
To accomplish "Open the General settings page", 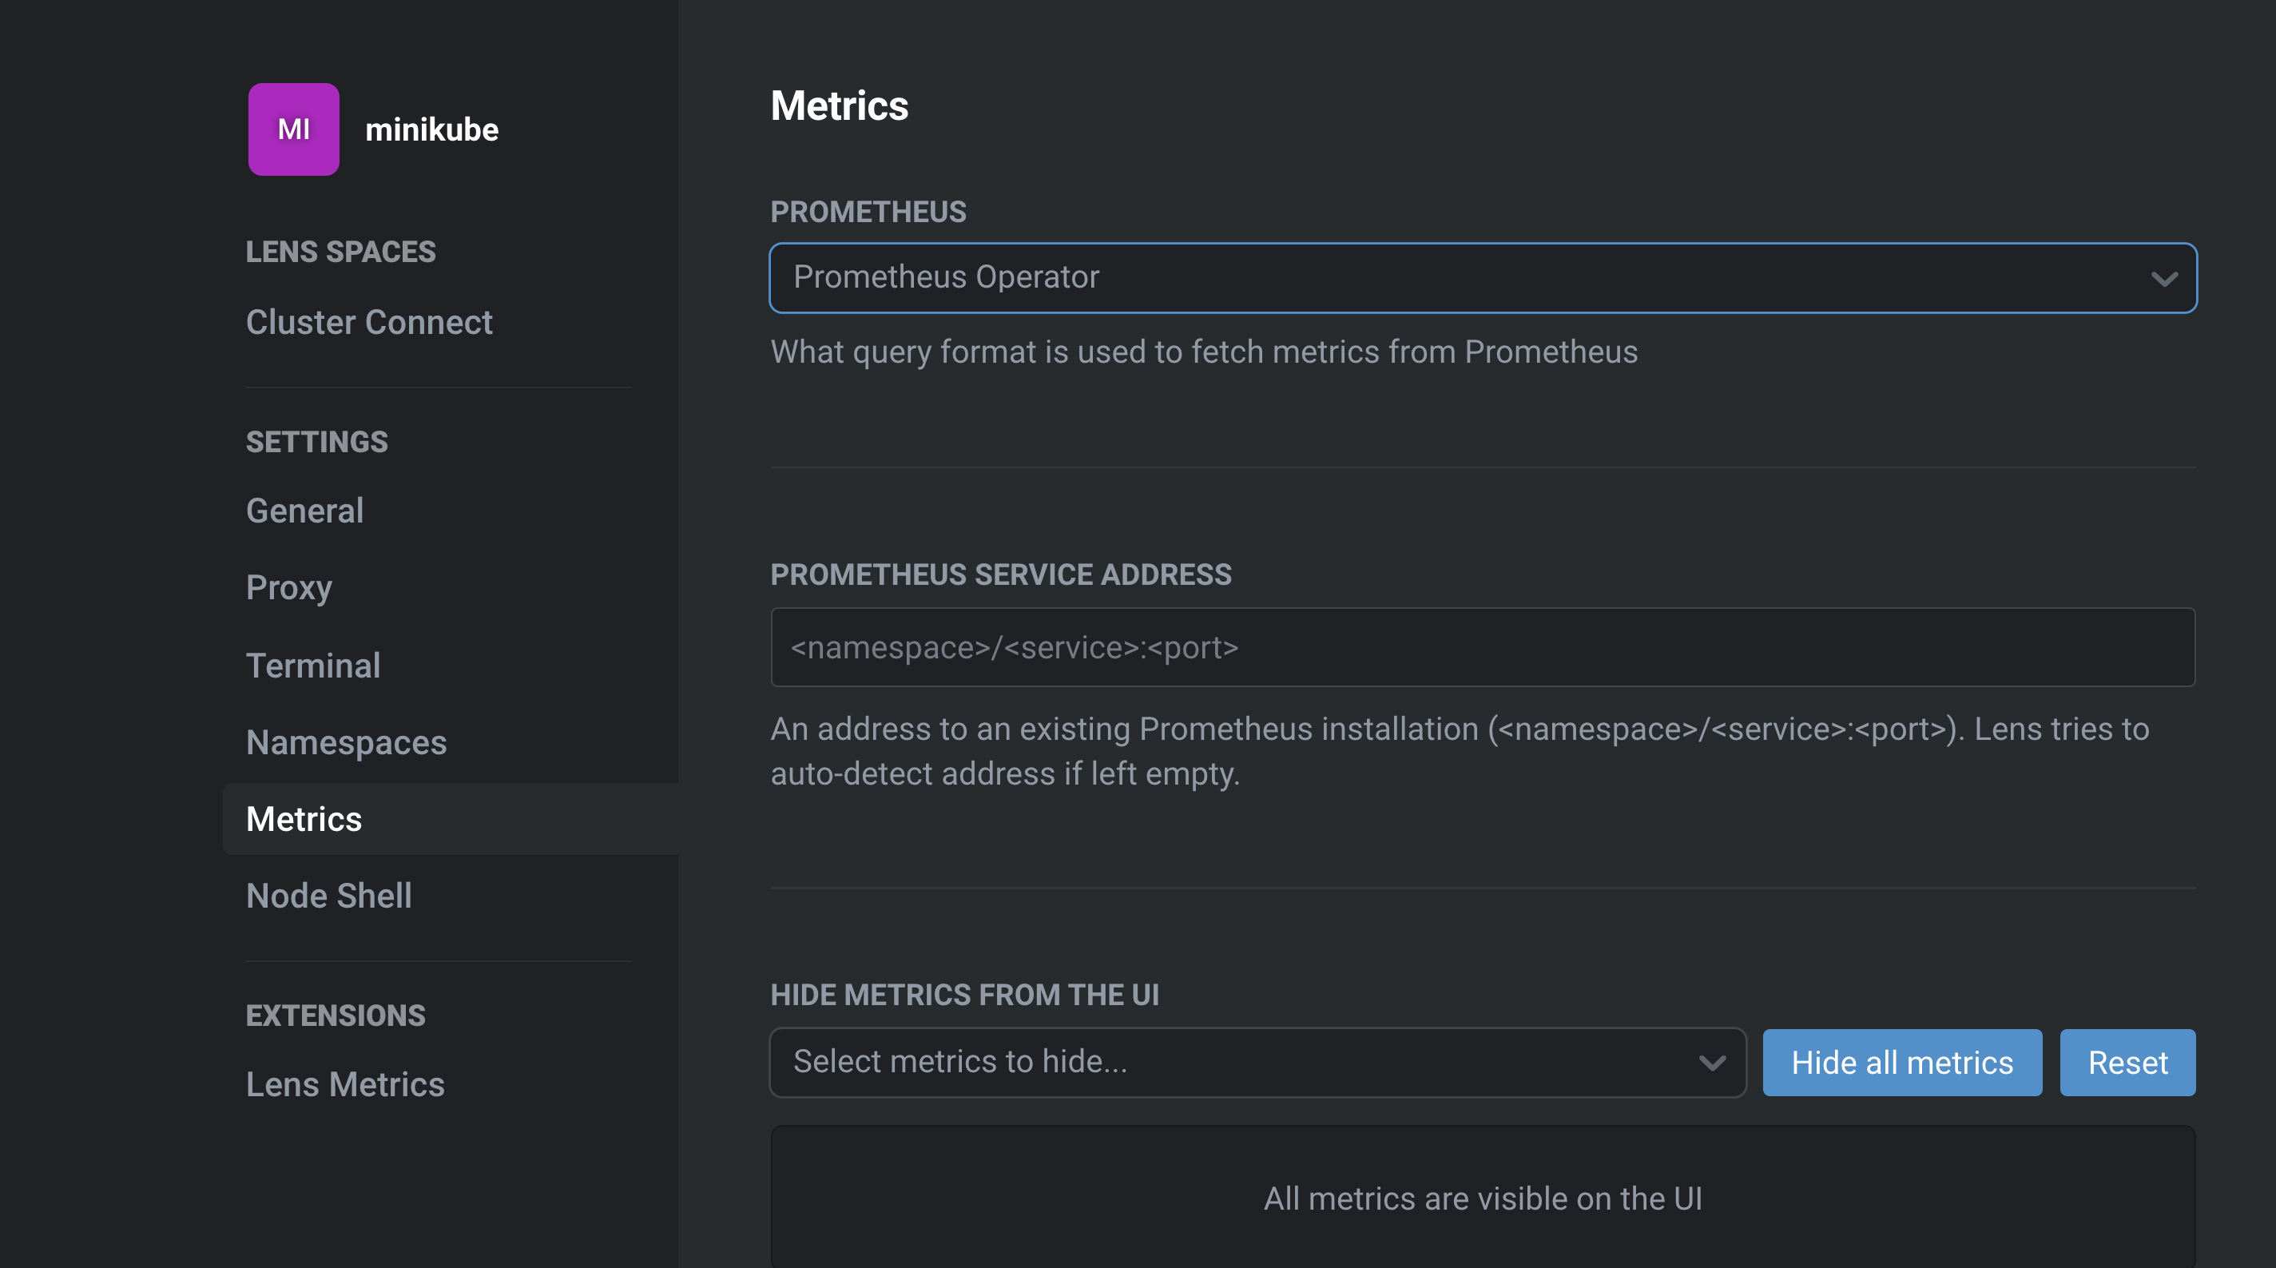I will (x=304, y=510).
